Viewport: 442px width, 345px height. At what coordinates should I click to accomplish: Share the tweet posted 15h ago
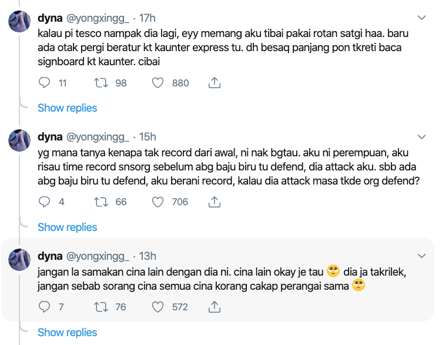click(215, 202)
